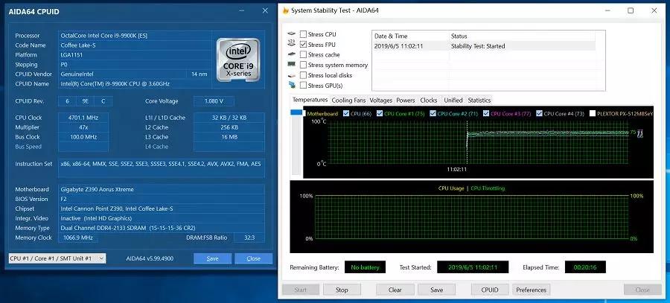Click the blue graph scale slider left of temperature graph
670x303 pixels.
[x=296, y=112]
